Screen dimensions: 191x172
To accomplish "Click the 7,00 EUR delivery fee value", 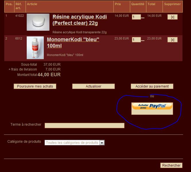I will 53,69.
